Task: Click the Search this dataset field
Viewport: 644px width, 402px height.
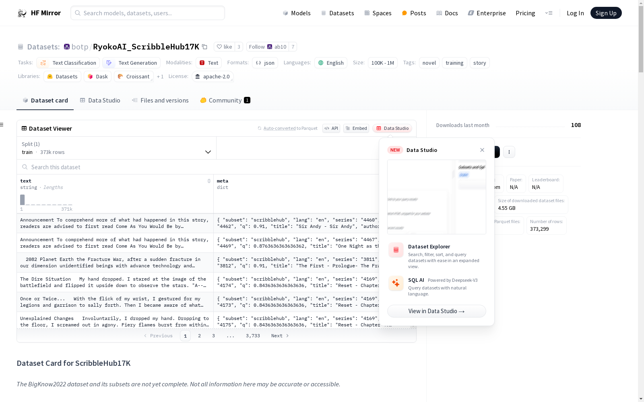Action: pos(198,167)
